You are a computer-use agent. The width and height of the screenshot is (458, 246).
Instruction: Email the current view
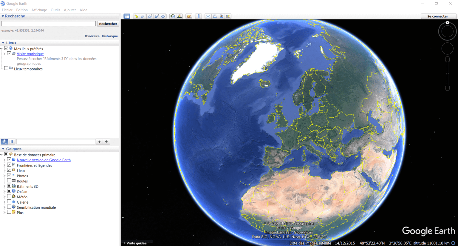(x=208, y=16)
